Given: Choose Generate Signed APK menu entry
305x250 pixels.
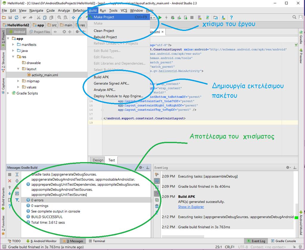Looking at the screenshot, I should pos(119,83).
